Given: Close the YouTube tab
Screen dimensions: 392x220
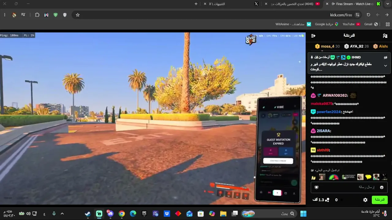Looking at the screenshot, I should (266, 4).
